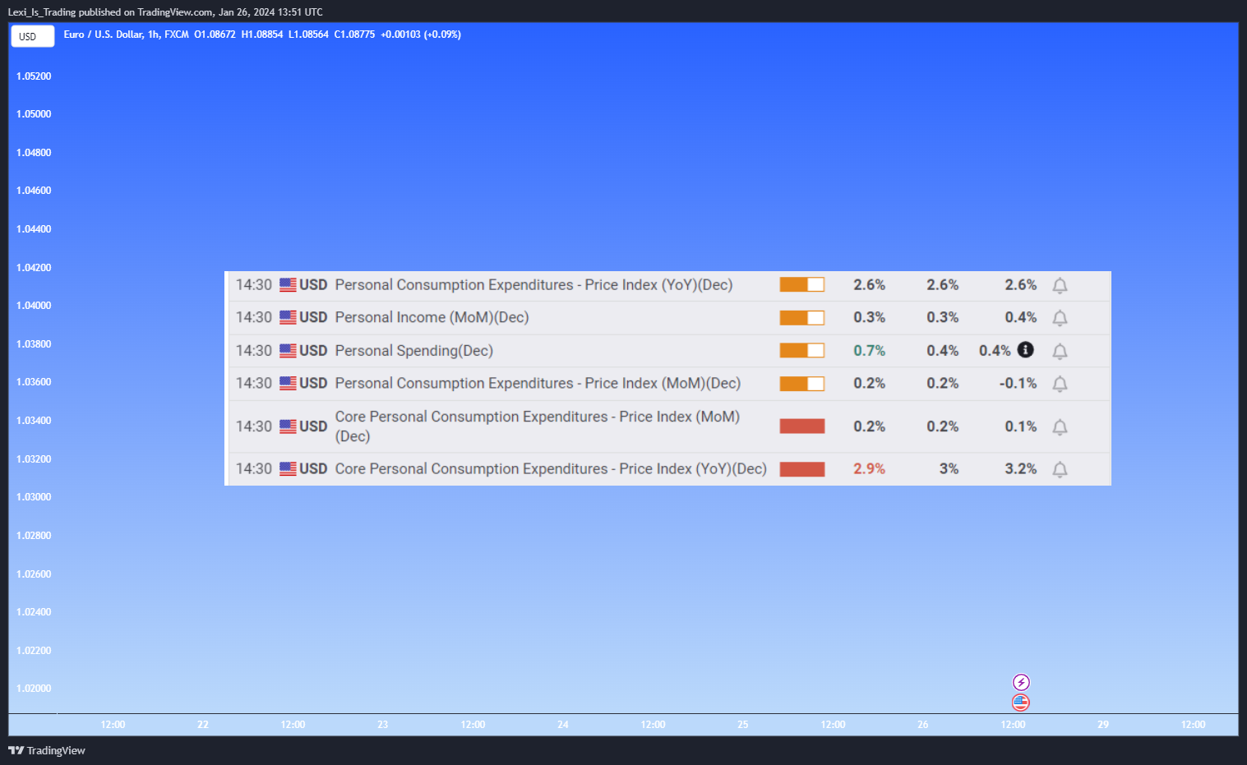
Task: Click the Euro / U.S. Dollar symbol title
Action: [127, 35]
